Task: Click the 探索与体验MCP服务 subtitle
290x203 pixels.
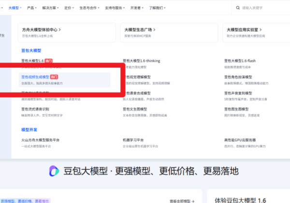Action: (138, 36)
